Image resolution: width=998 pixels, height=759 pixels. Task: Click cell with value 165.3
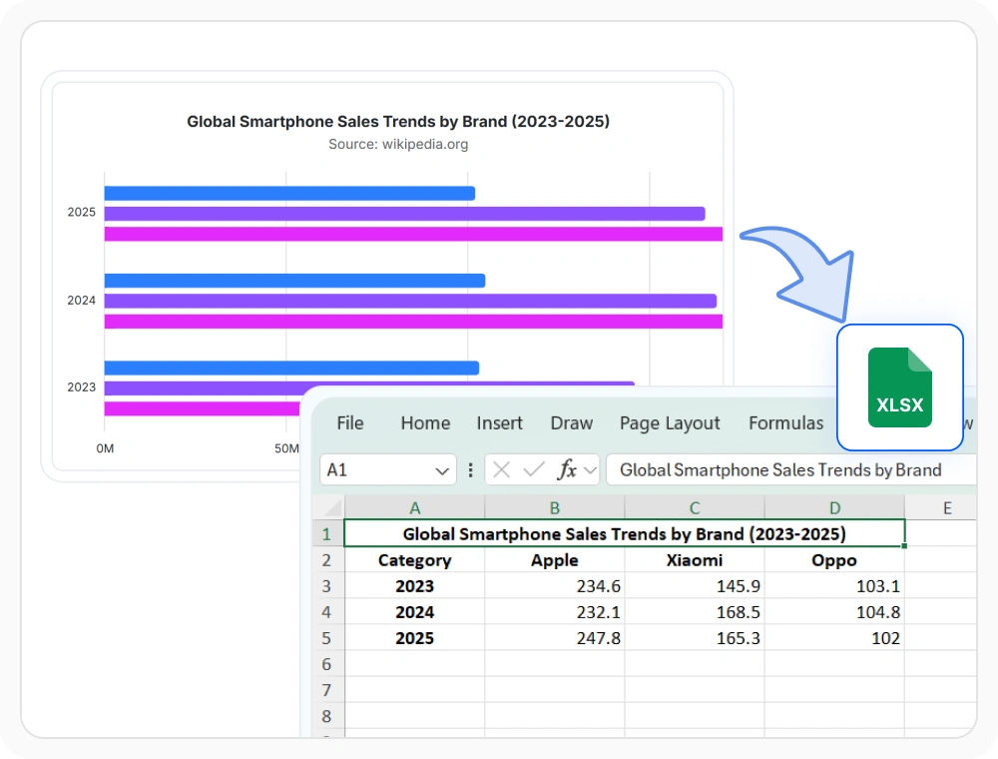[695, 638]
